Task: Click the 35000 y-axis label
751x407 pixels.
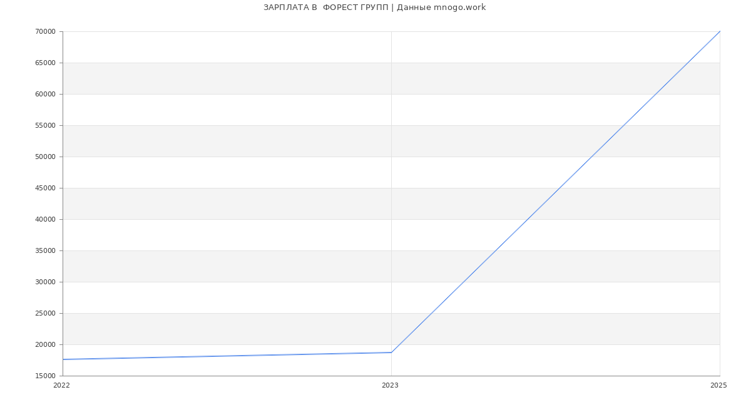Action: click(45, 251)
